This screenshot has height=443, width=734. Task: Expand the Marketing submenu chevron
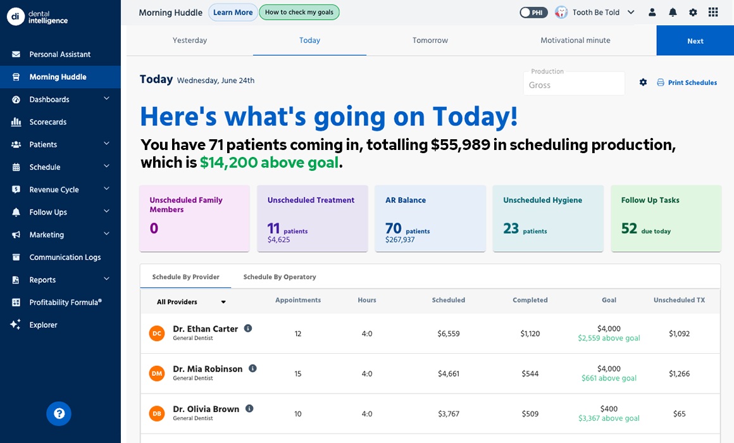[x=106, y=234]
